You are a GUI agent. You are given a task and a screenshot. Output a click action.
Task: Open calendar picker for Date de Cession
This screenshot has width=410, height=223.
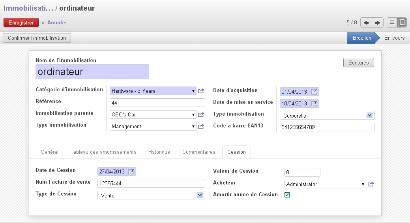(131, 172)
